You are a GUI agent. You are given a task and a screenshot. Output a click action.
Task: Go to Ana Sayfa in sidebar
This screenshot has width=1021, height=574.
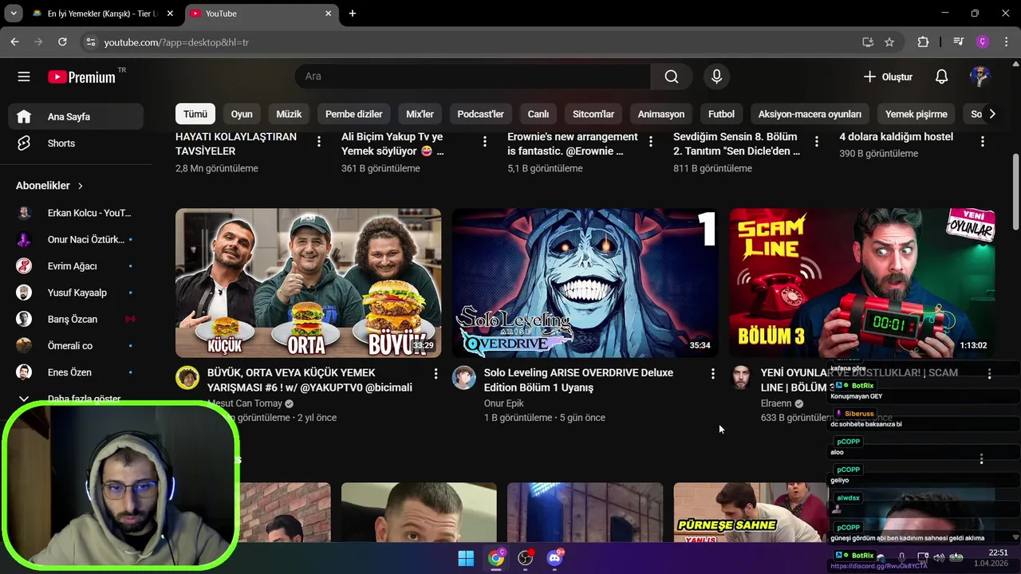pos(77,116)
